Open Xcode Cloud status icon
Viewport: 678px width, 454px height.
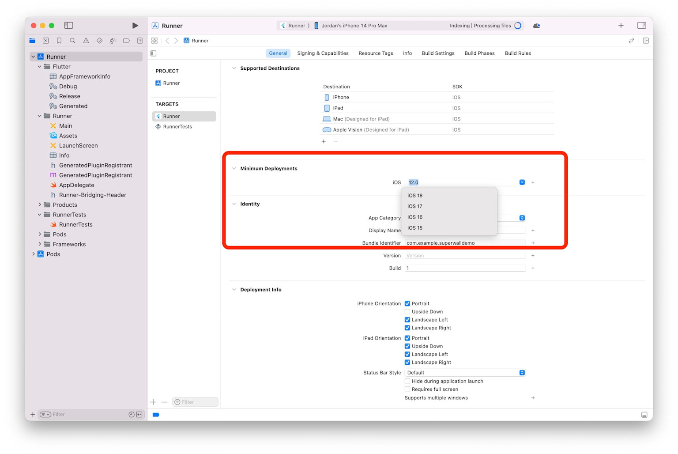[537, 26]
